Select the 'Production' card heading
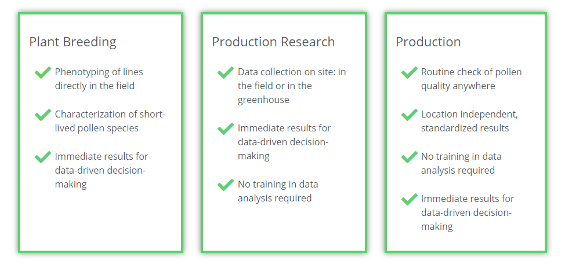The width and height of the screenshot is (565, 268). pos(428,42)
